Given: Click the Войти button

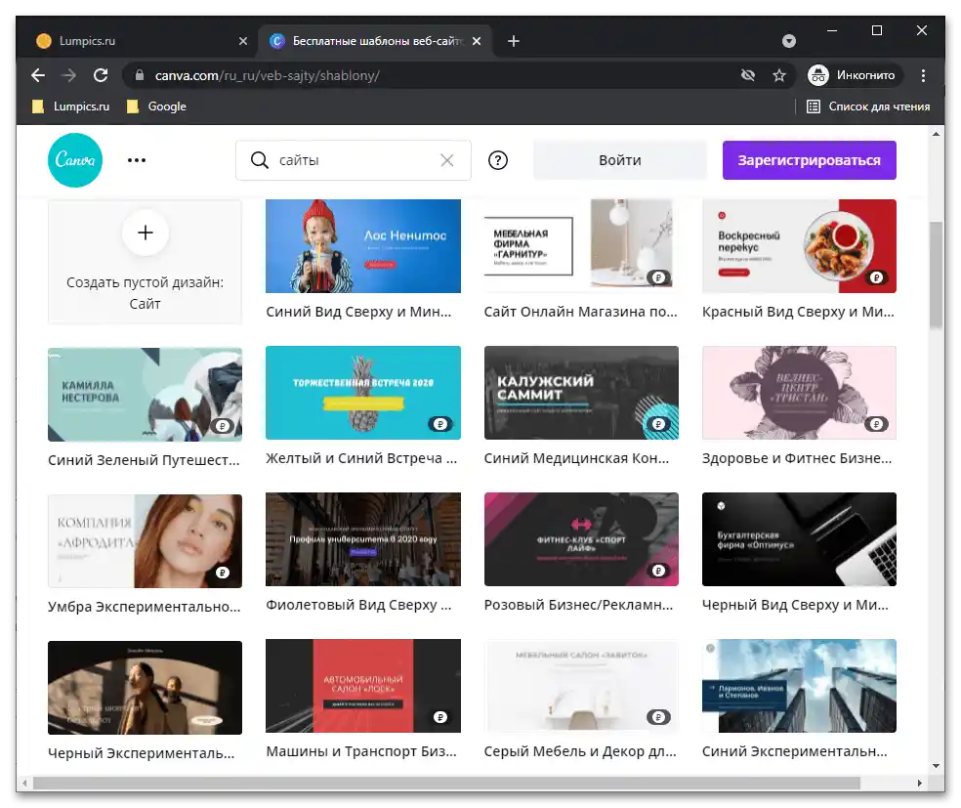Looking at the screenshot, I should [x=619, y=160].
